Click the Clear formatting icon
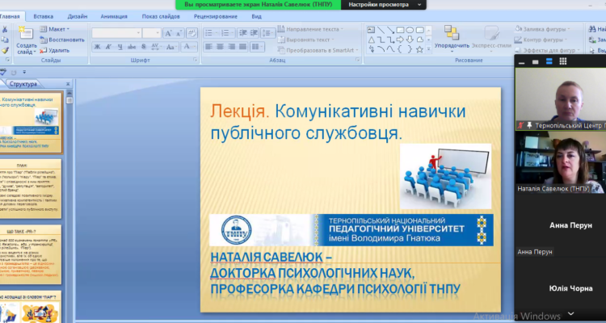Viewport: 606px width, 323px height. coord(191,33)
